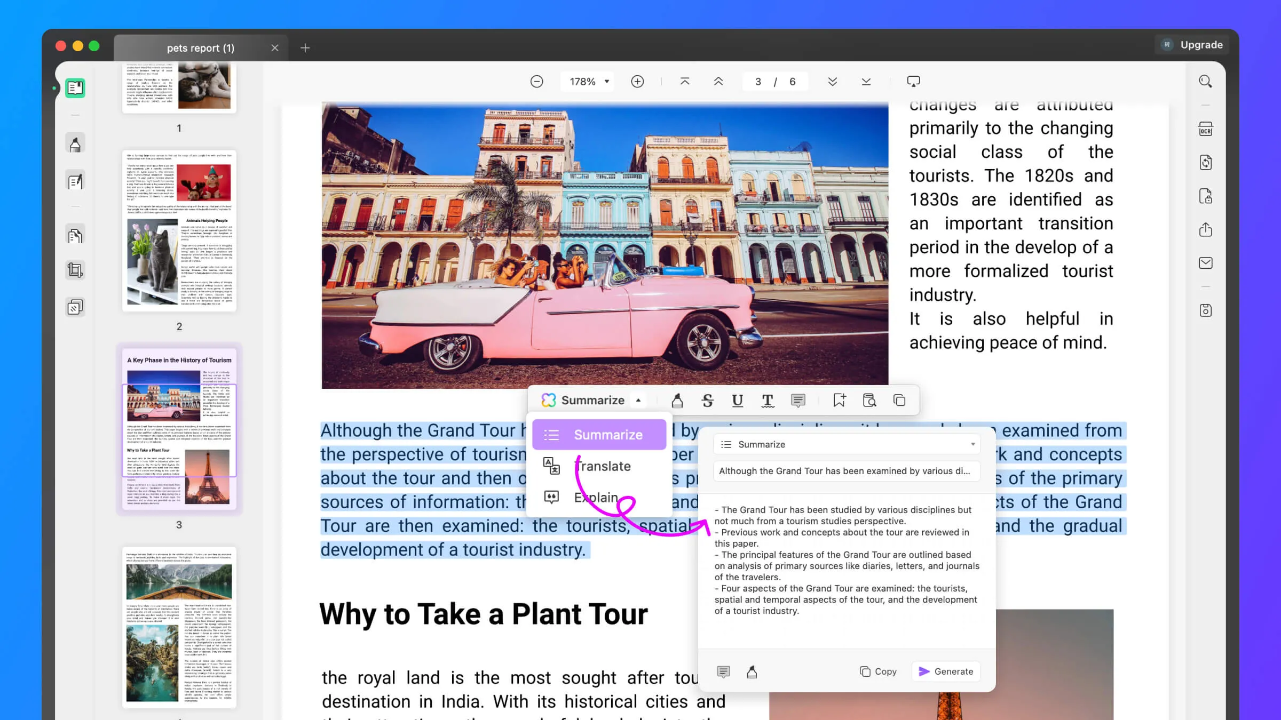The height and width of the screenshot is (720, 1281).
Task: Select the underline formatting icon
Action: 738,401
